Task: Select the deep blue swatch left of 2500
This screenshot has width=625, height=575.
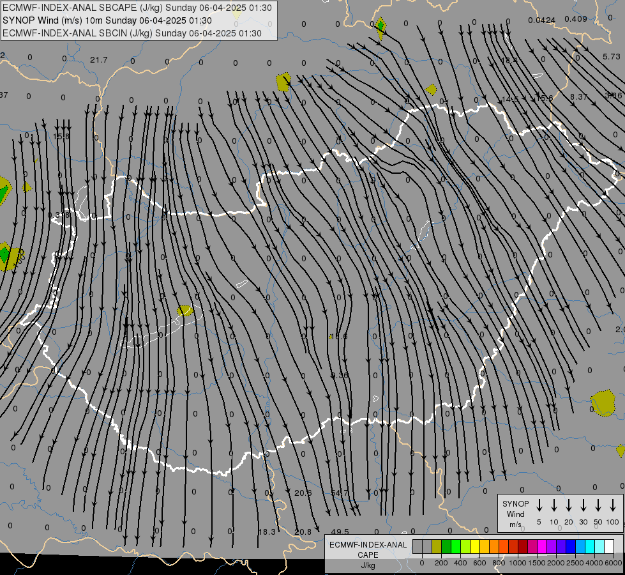Action: tap(570, 547)
